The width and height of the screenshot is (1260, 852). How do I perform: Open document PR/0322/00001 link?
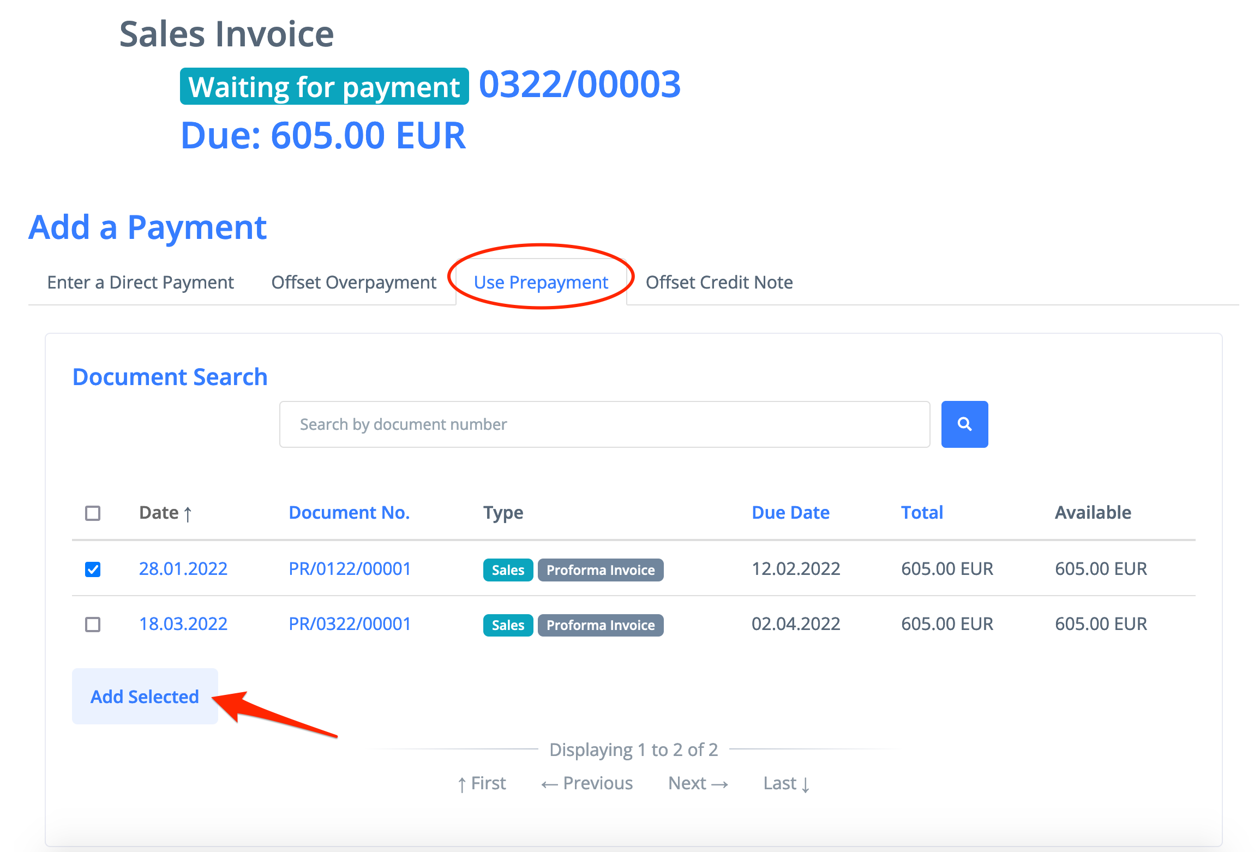coord(349,624)
